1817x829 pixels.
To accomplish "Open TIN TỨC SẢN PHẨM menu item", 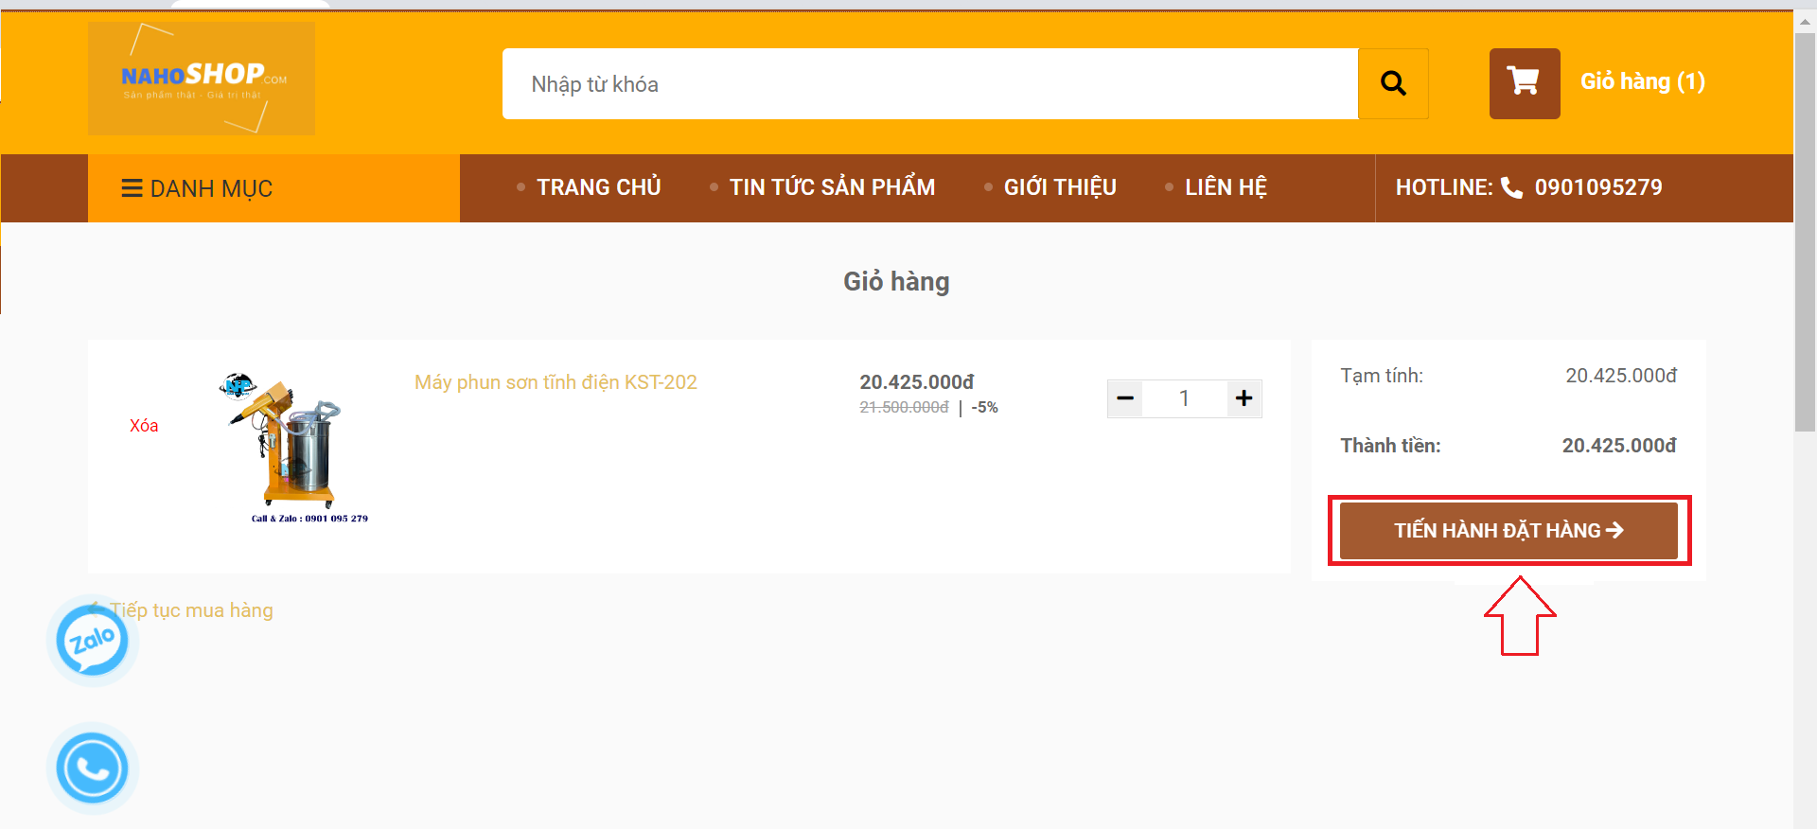I will coord(831,187).
